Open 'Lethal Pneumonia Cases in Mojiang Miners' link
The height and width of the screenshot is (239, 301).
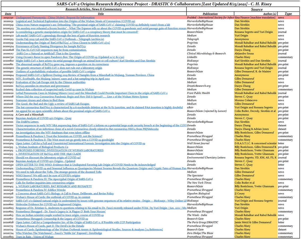tap(91, 93)
